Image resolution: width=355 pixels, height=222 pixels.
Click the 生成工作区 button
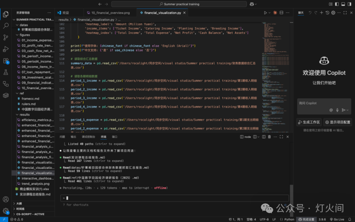309,122
